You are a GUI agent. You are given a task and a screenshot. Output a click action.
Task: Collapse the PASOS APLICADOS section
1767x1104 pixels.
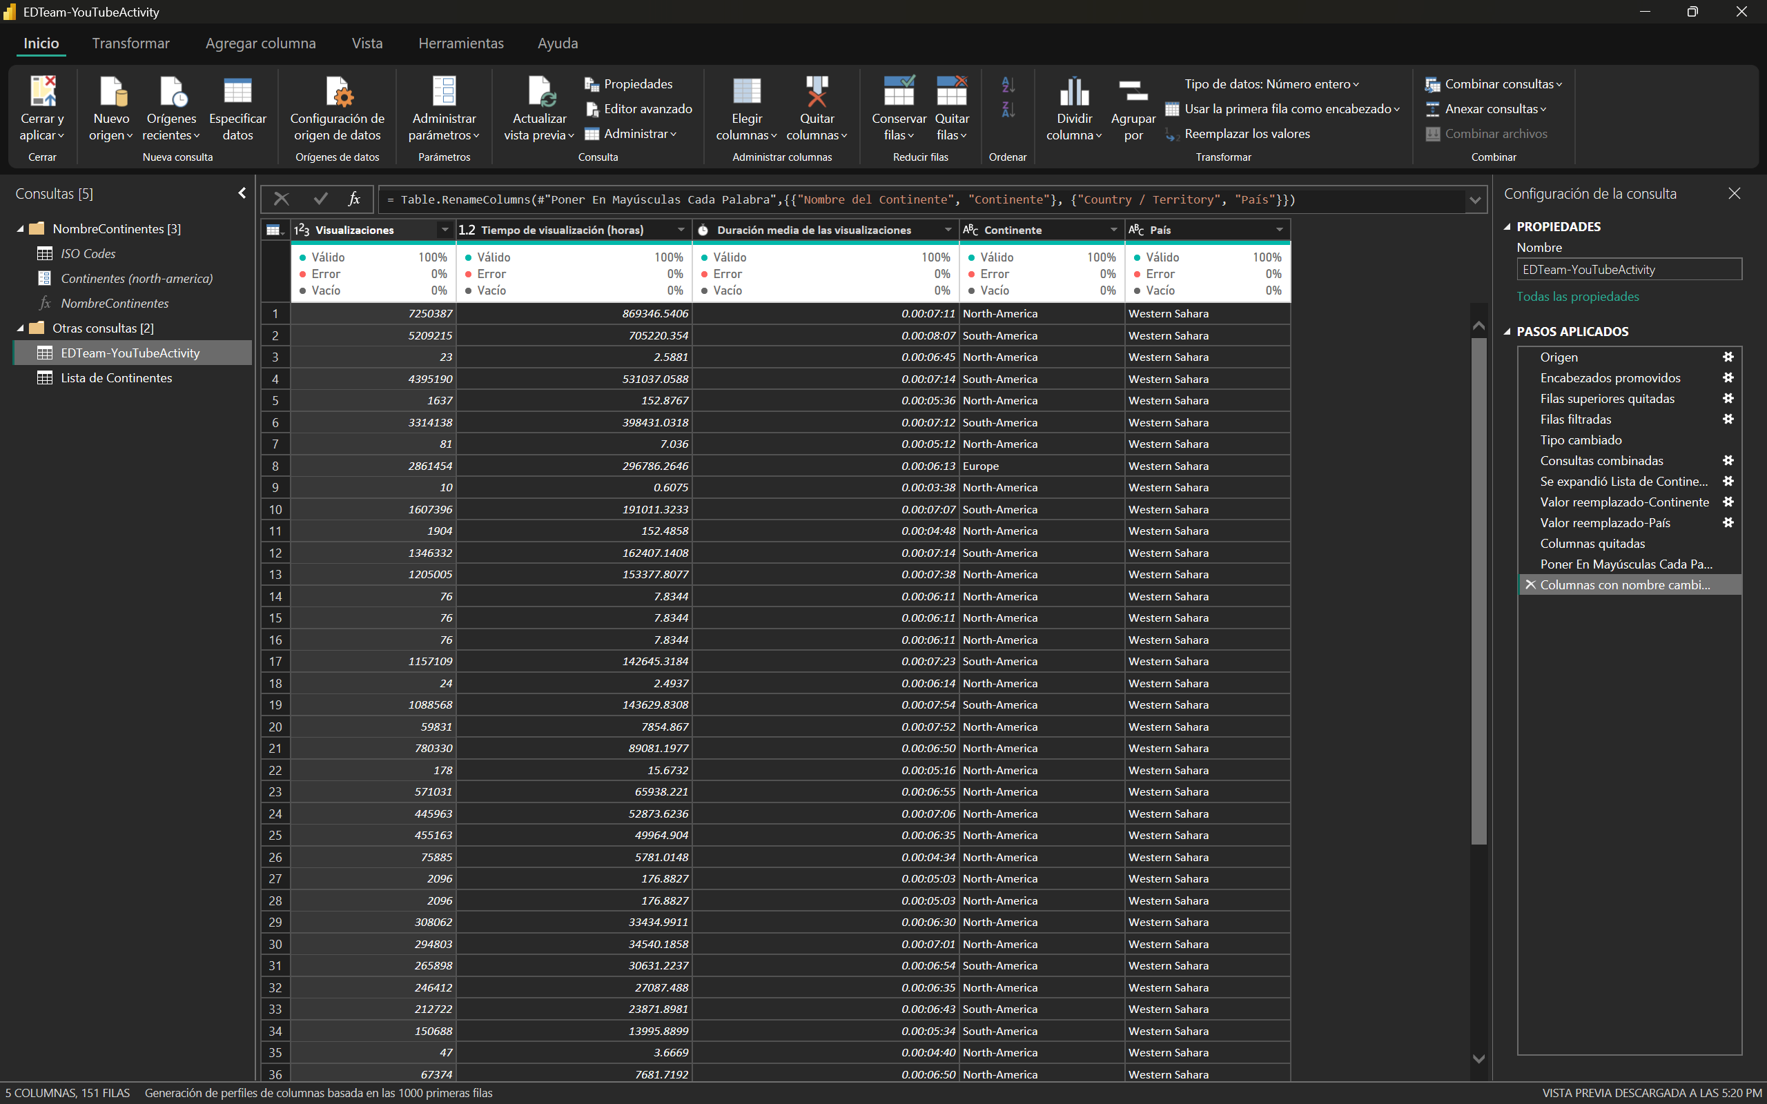(1507, 331)
